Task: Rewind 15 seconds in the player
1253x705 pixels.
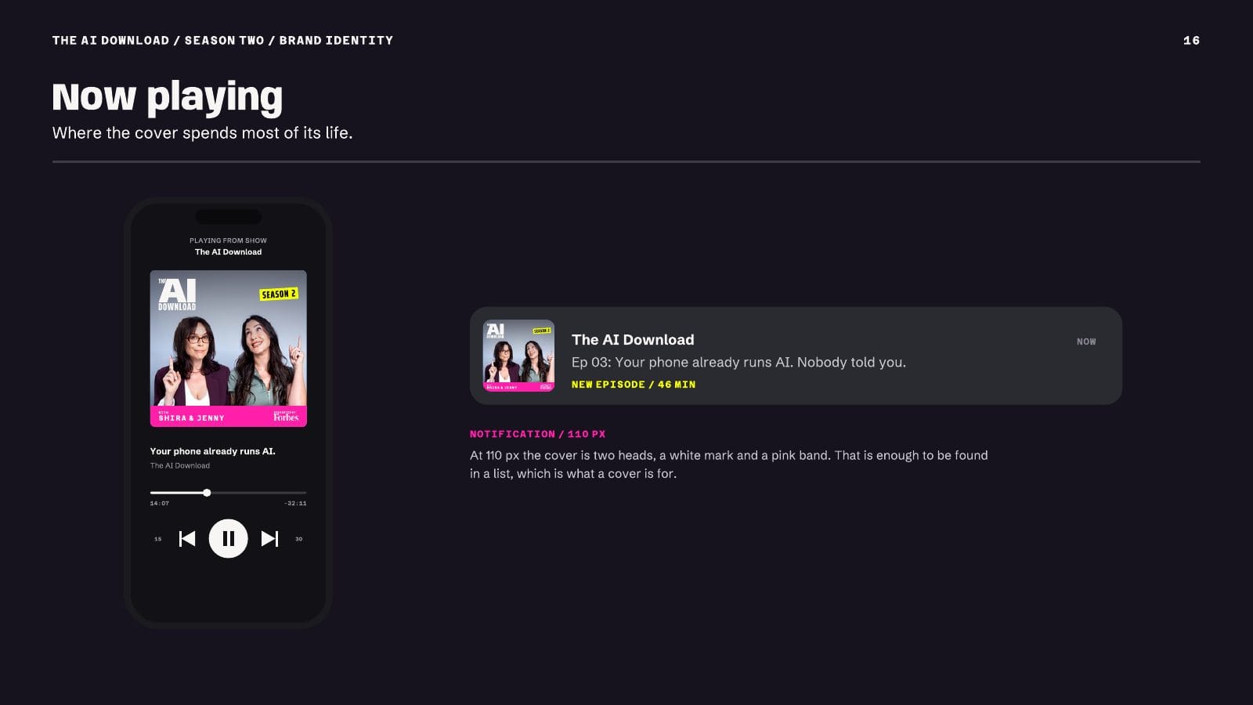Action: click(158, 539)
